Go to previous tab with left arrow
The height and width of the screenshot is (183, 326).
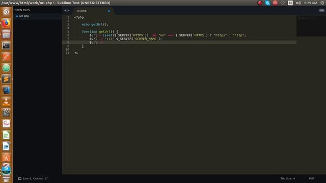click(65, 10)
